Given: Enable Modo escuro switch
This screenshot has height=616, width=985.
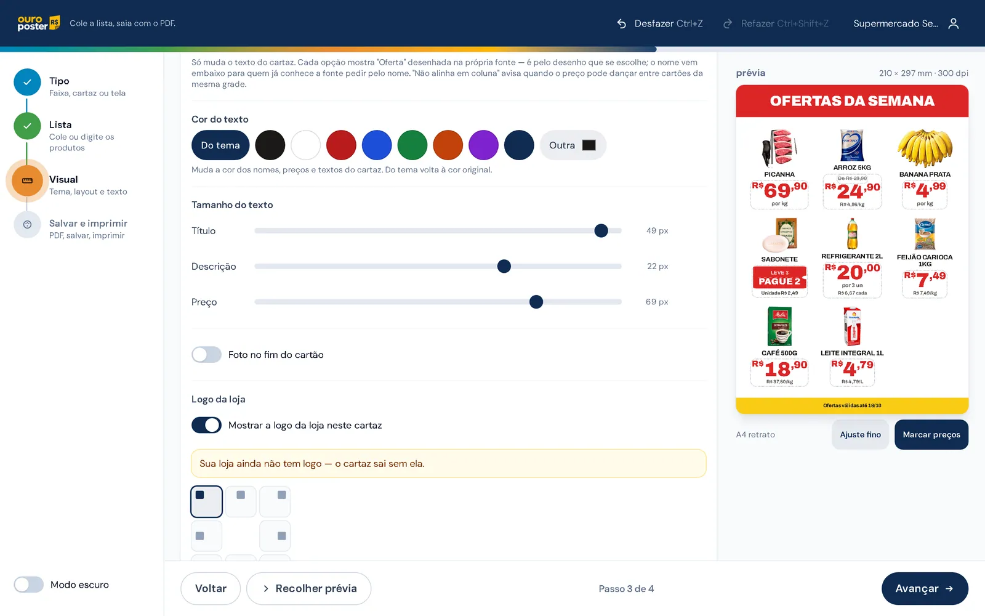Looking at the screenshot, I should 29,585.
